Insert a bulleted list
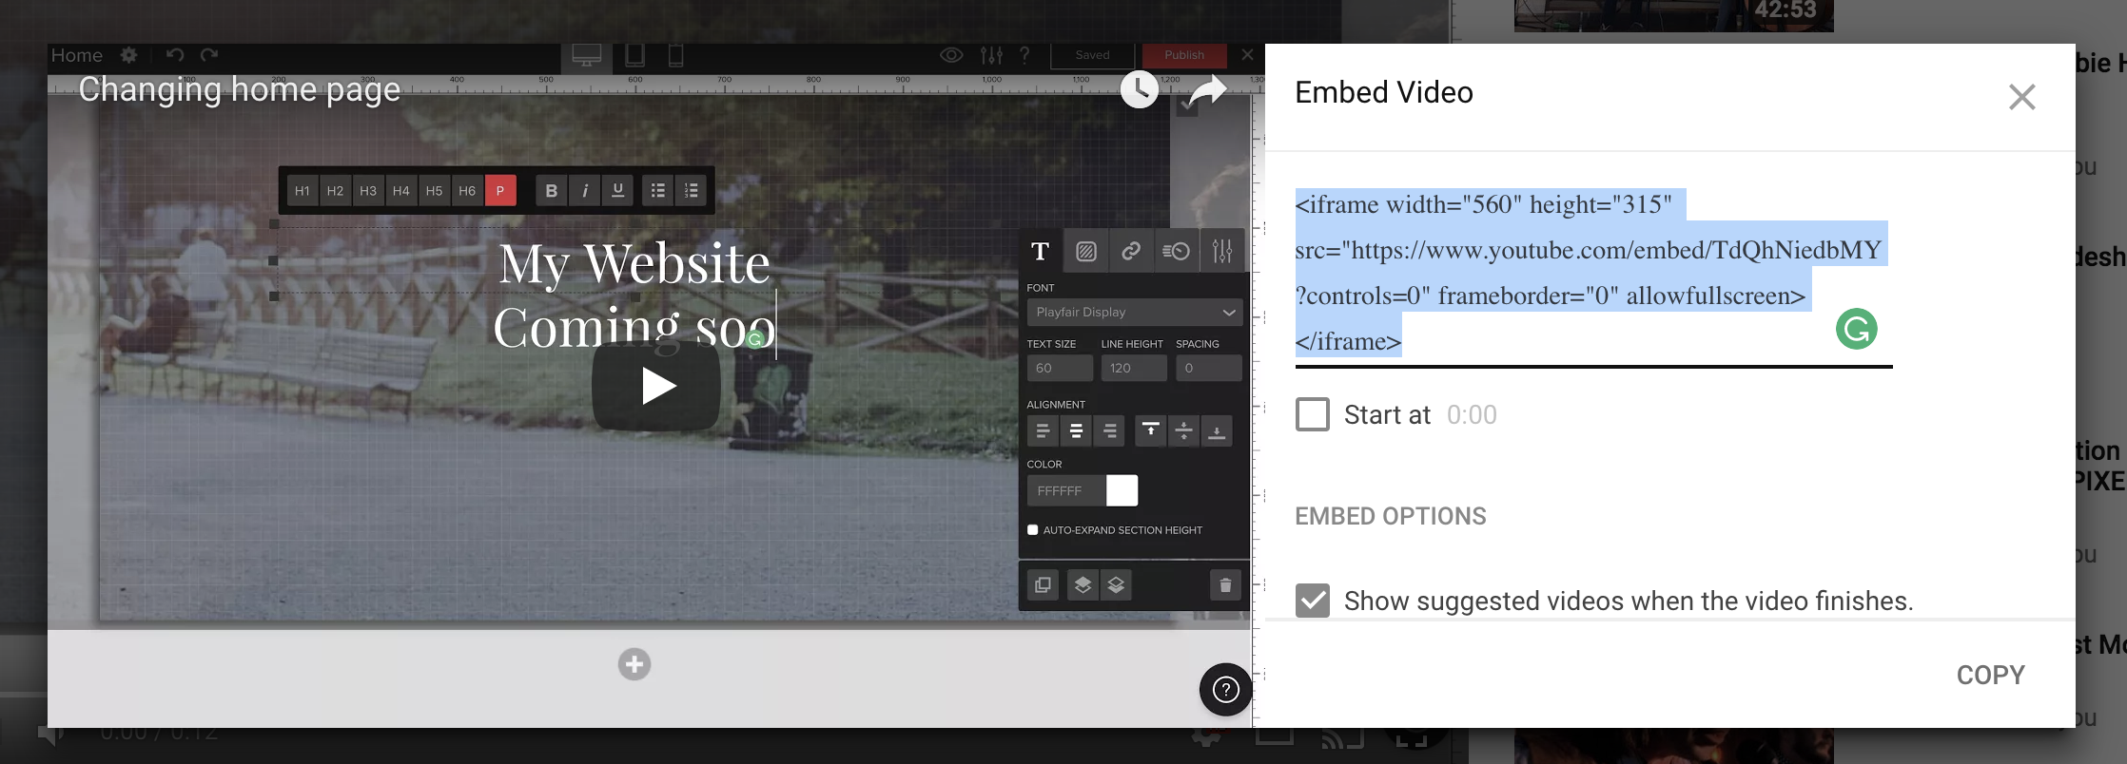 (x=657, y=191)
